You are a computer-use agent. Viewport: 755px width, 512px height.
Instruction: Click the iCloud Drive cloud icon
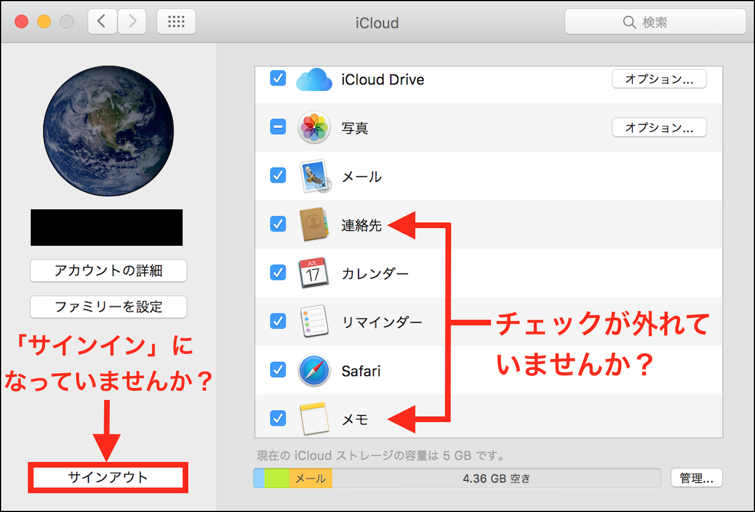tap(313, 80)
